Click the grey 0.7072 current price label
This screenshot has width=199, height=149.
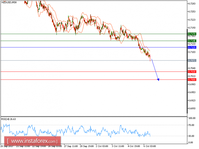pyautogui.click(x=192, y=60)
